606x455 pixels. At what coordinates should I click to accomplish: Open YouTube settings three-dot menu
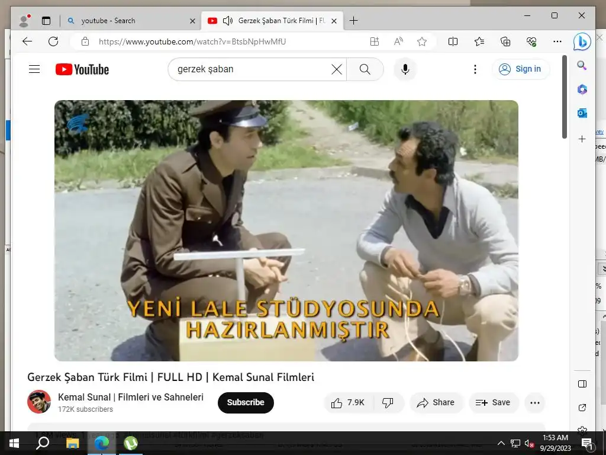(475, 69)
